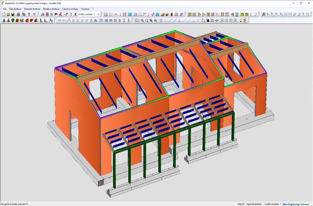This screenshot has height=206, width=313.
Task: Click the dark green conifer tree icon
Action: pos(4,20)
